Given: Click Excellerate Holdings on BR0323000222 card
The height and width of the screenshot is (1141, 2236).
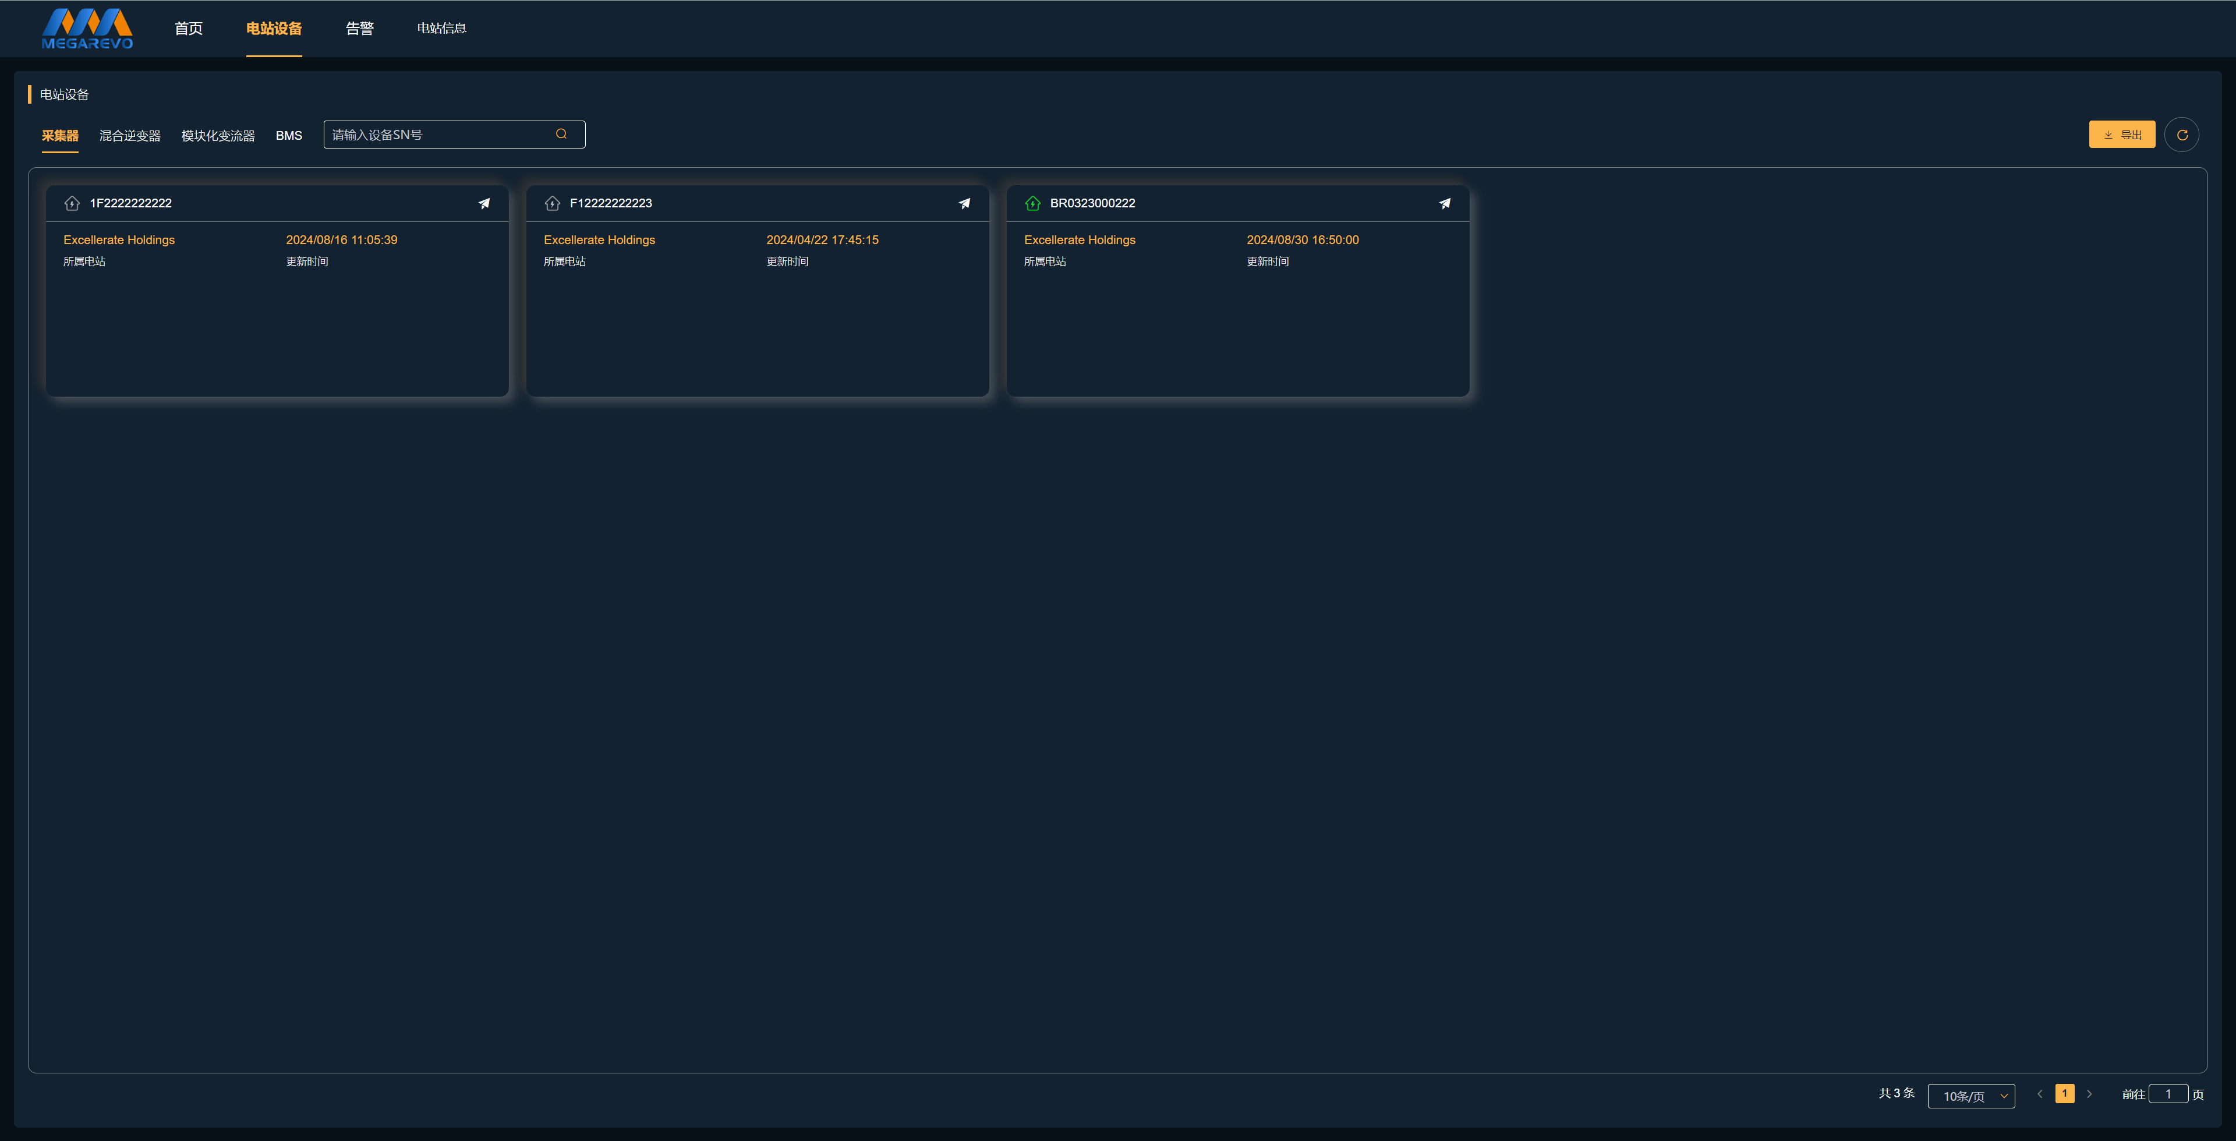Looking at the screenshot, I should point(1080,239).
